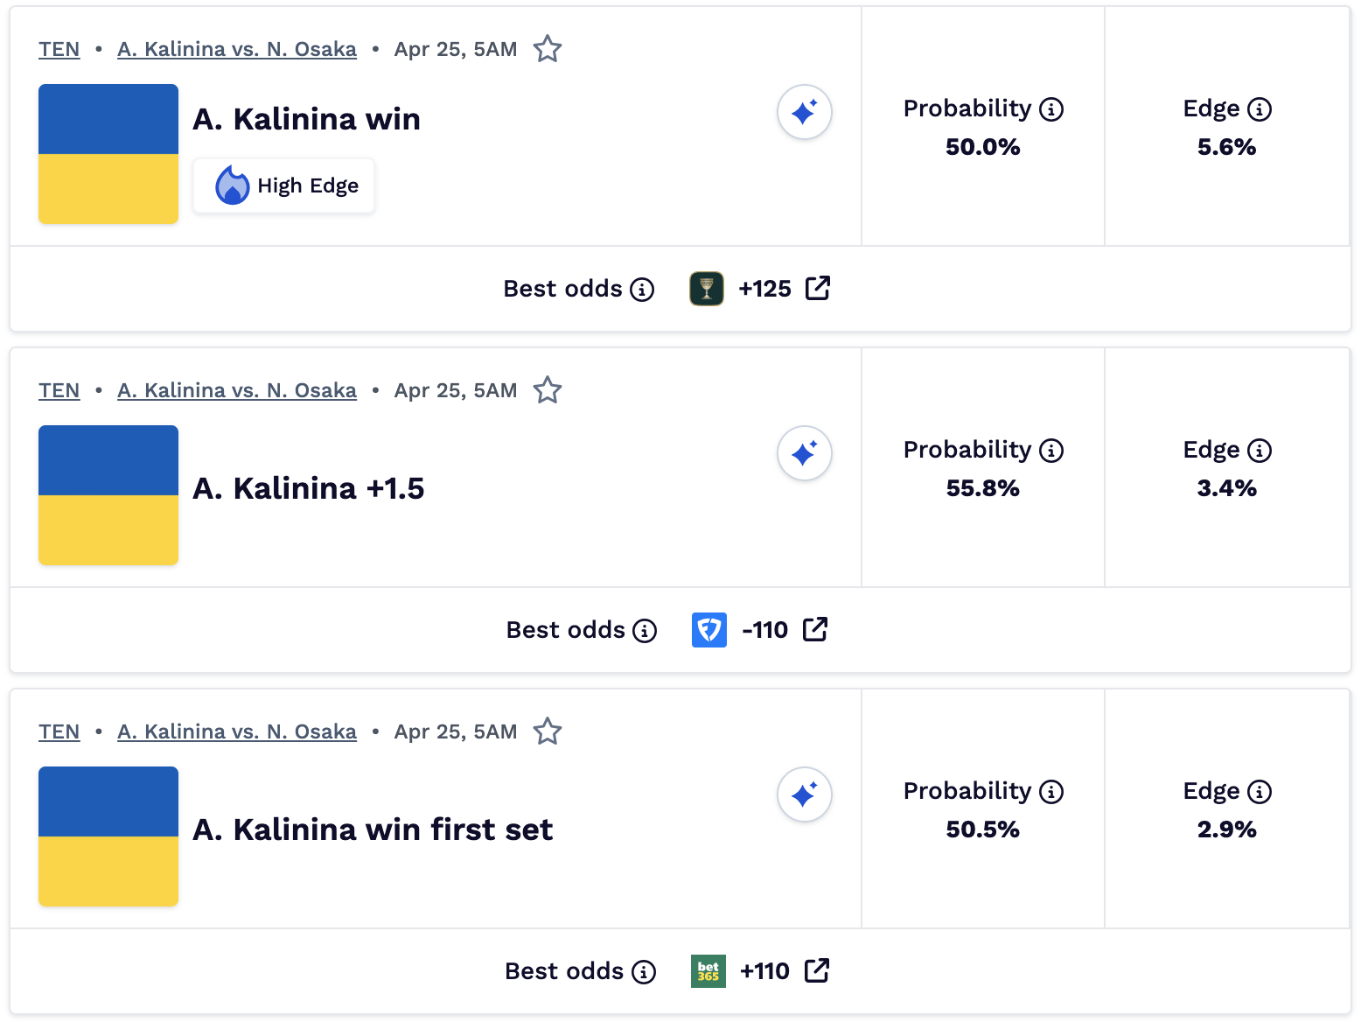Open the external link icon next to +125

pos(818,288)
